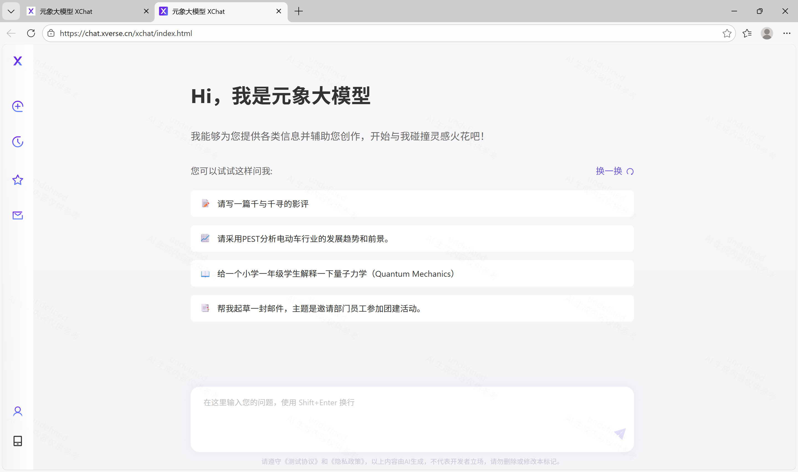The image size is (798, 472).
Task: Open favorites star icon in sidebar
Action: pyautogui.click(x=18, y=180)
